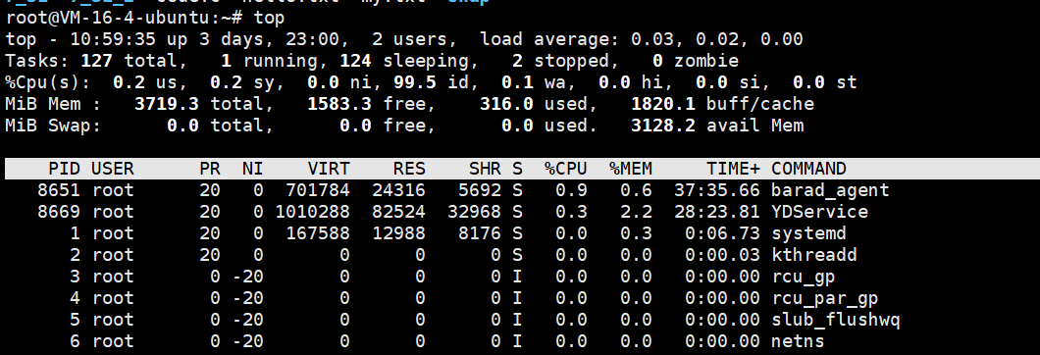Click PID 8651 in the process list
Screen dimensions: 1040x355
coord(59,190)
